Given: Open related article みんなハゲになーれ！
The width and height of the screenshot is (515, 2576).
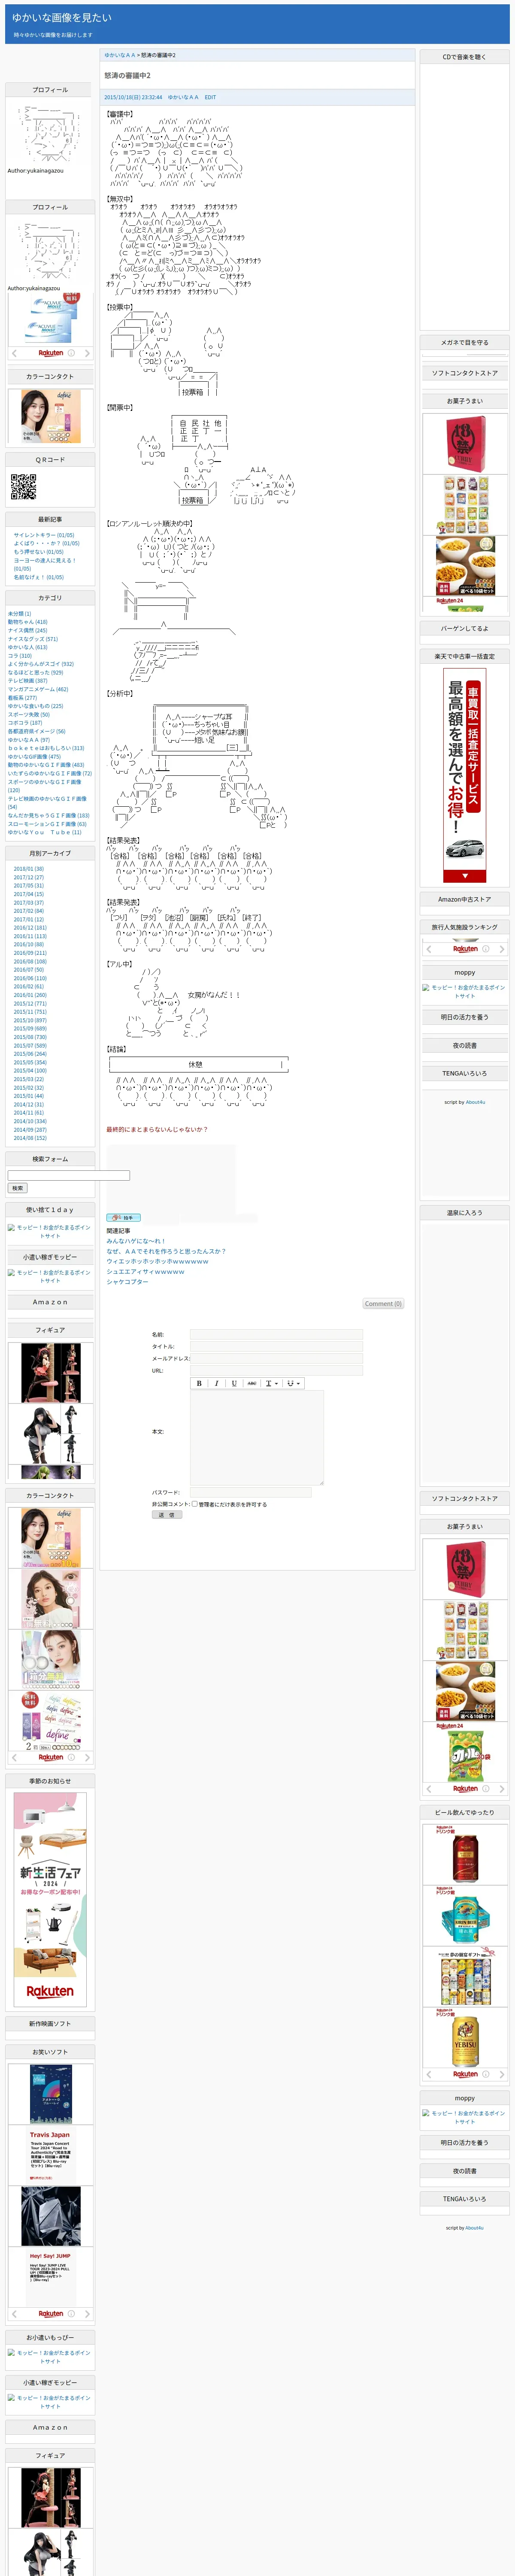Looking at the screenshot, I should coord(136,1241).
